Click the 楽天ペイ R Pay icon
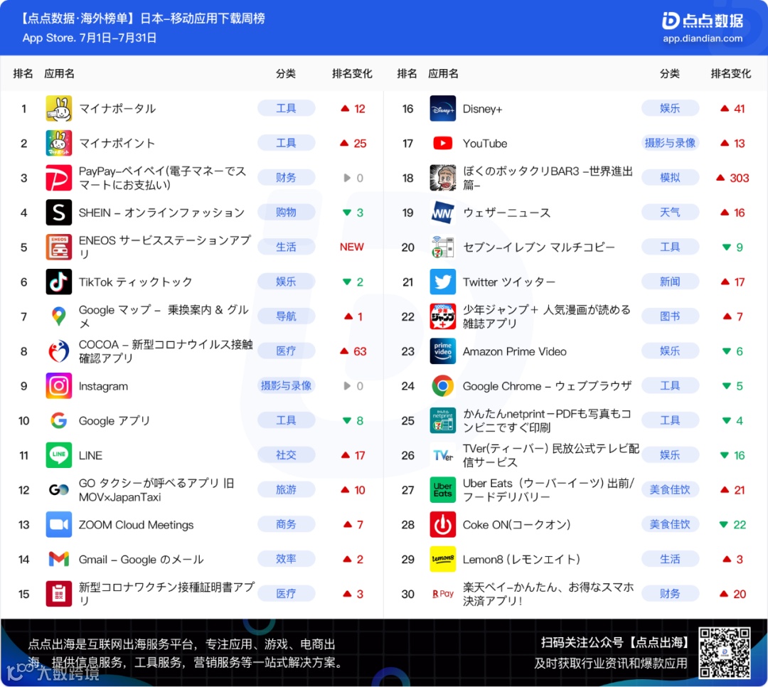 click(443, 594)
